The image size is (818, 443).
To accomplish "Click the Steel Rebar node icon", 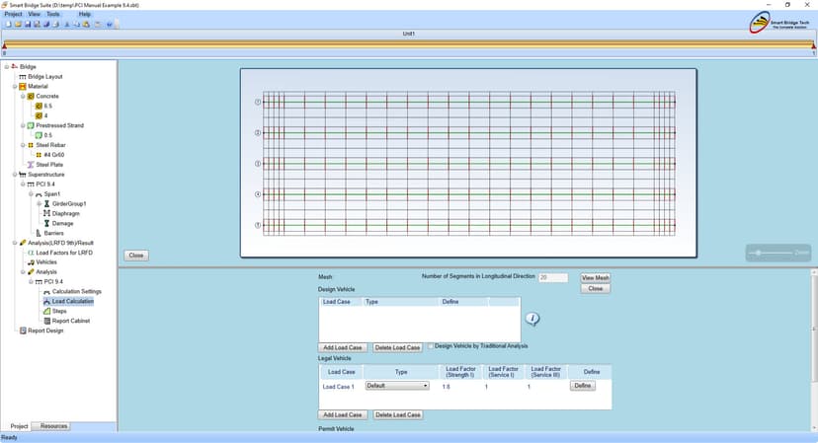I will pyautogui.click(x=31, y=145).
